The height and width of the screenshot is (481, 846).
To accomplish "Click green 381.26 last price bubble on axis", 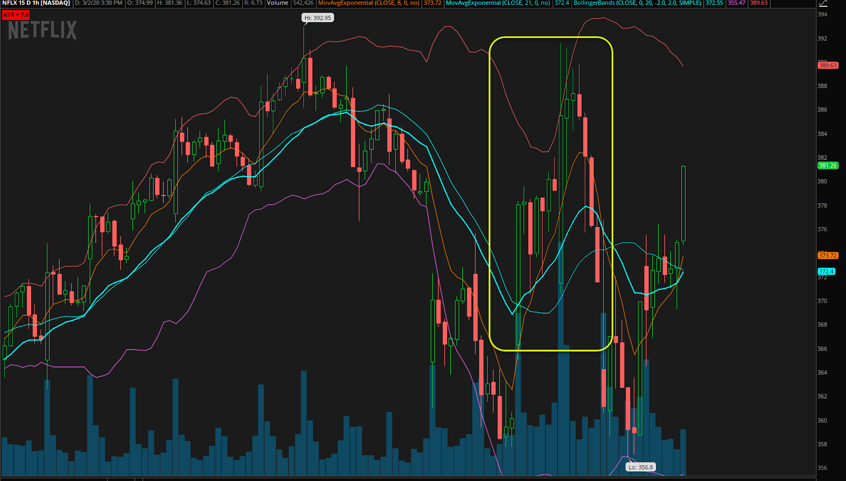I will pos(827,165).
